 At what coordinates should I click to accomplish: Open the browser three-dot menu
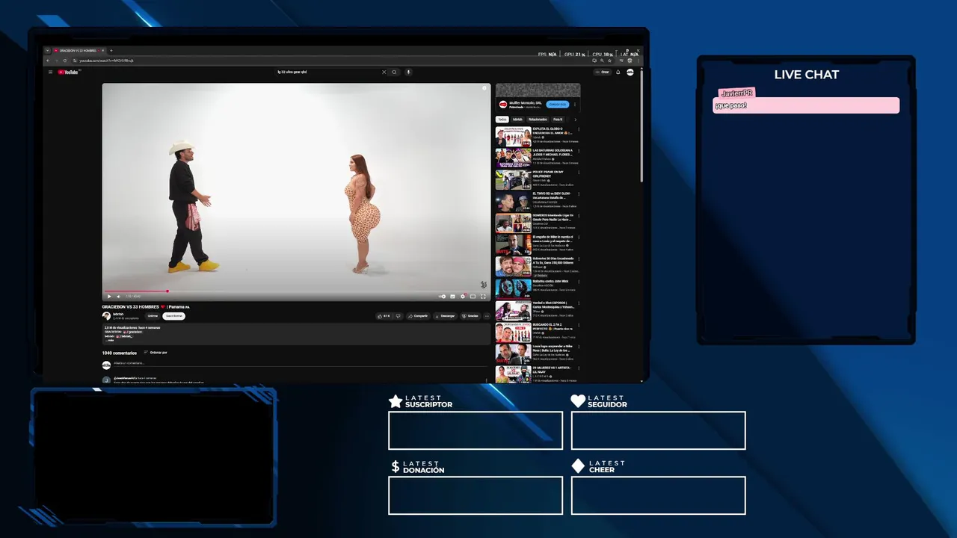point(638,61)
